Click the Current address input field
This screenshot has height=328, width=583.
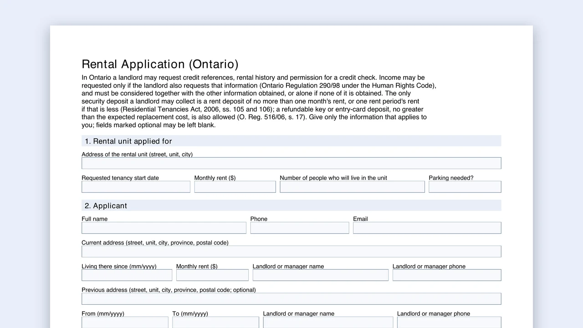[x=291, y=251]
